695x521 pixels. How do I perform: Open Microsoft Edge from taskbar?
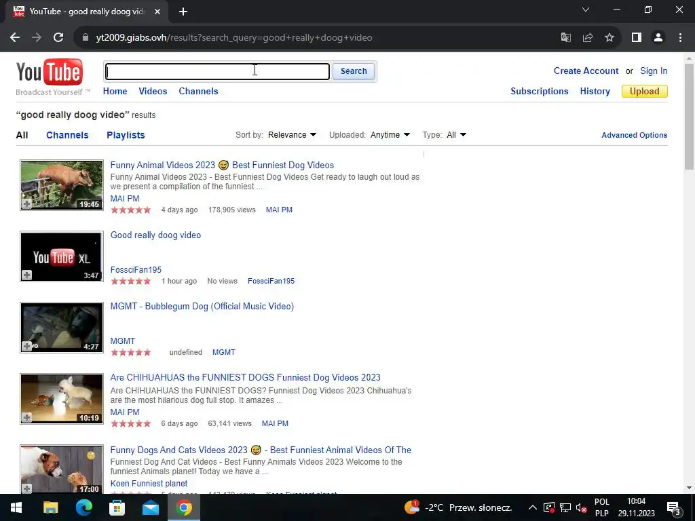tap(83, 507)
